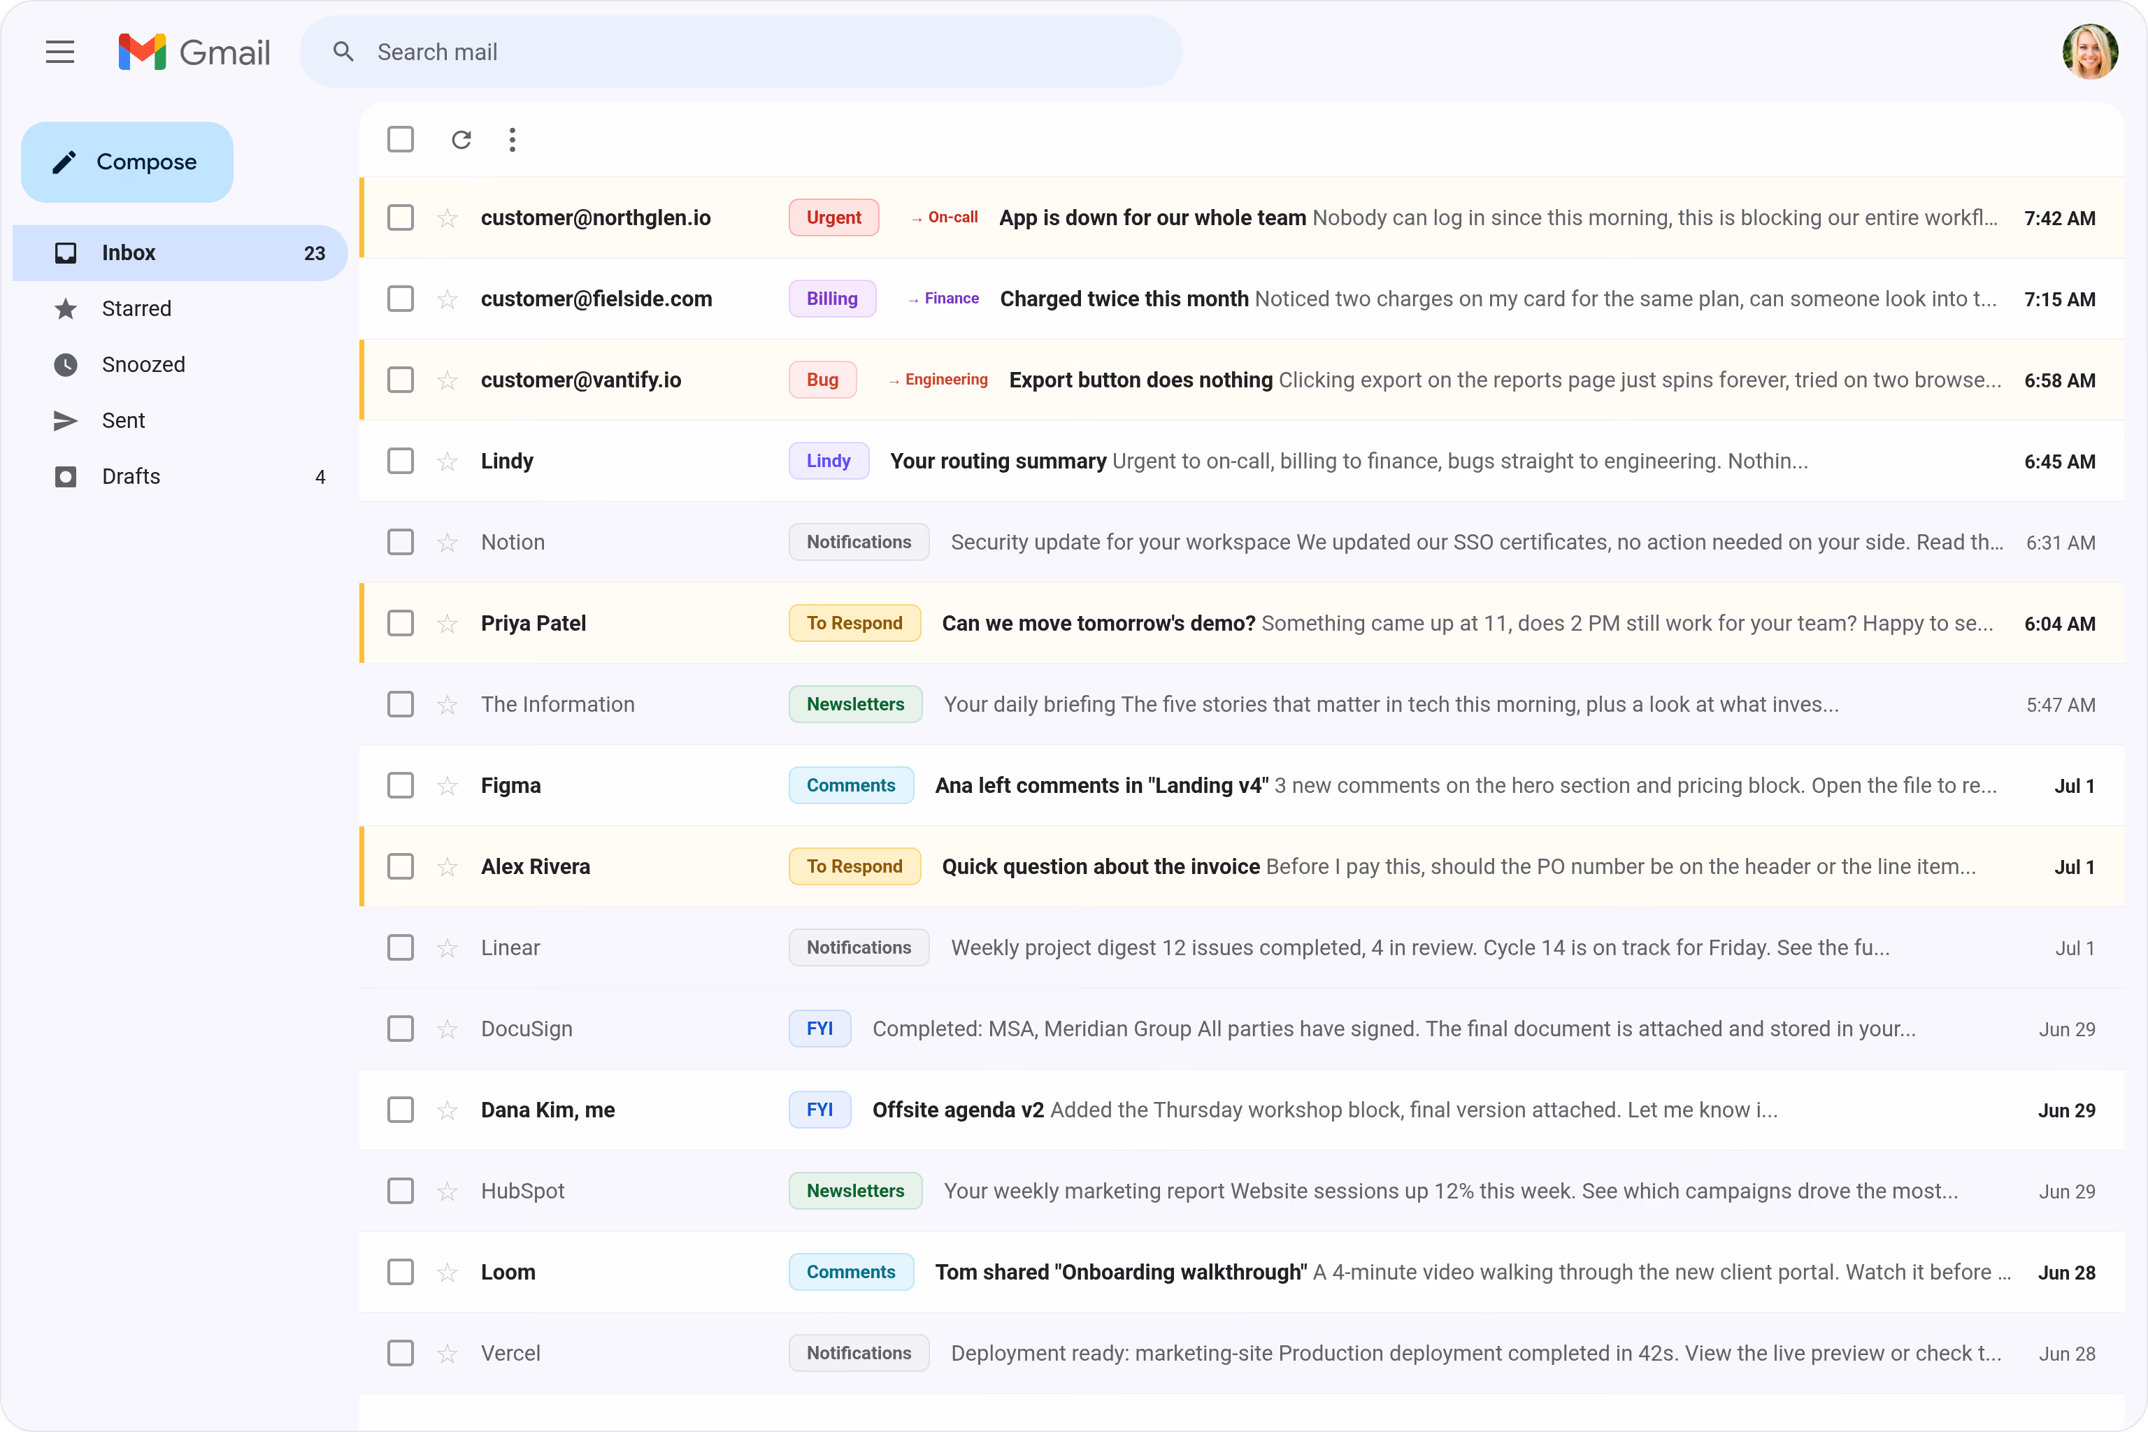Select the customer@fielside.com email checkbox
The height and width of the screenshot is (1432, 2148).
(400, 299)
